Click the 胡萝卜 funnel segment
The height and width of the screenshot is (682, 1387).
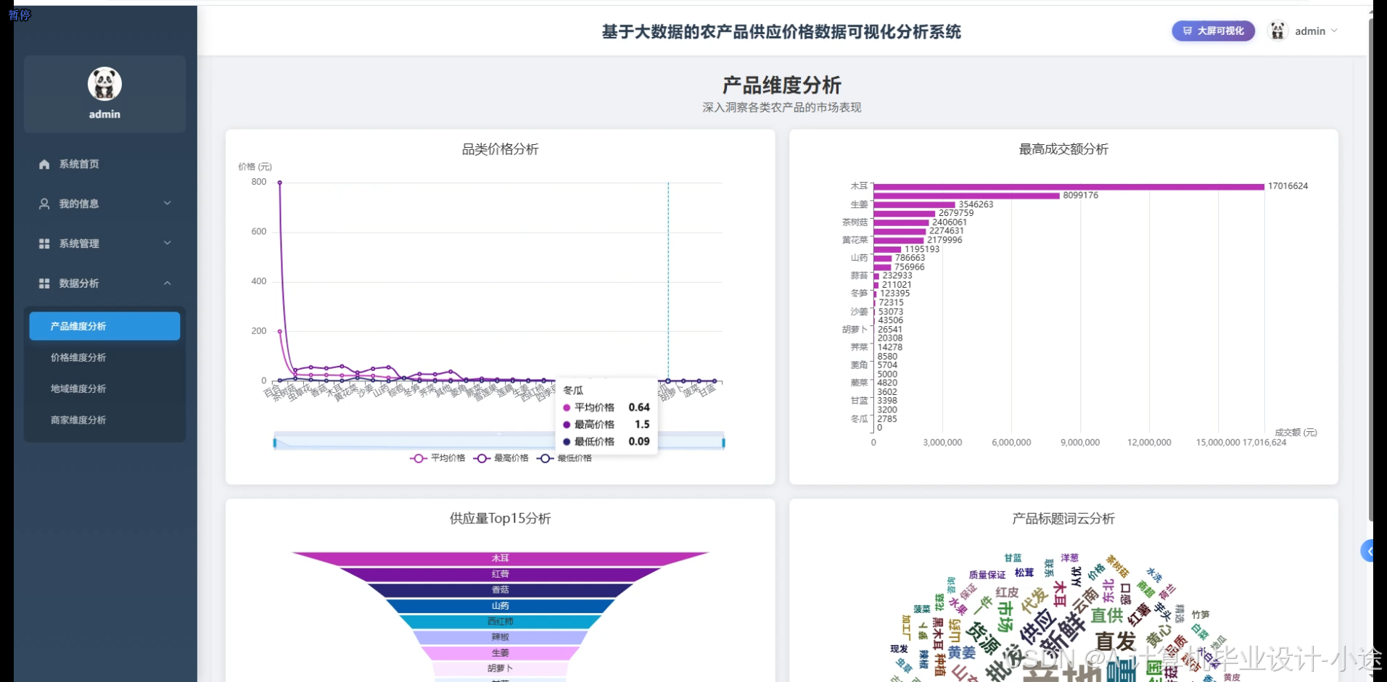tap(501, 669)
